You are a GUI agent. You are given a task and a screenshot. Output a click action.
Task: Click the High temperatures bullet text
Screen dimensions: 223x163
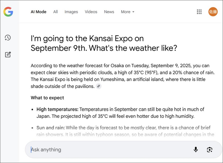(x=120, y=113)
